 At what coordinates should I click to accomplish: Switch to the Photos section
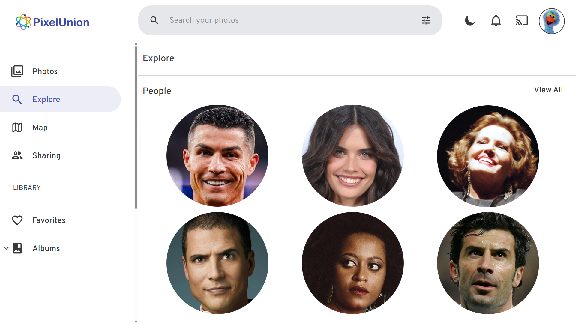coord(45,71)
